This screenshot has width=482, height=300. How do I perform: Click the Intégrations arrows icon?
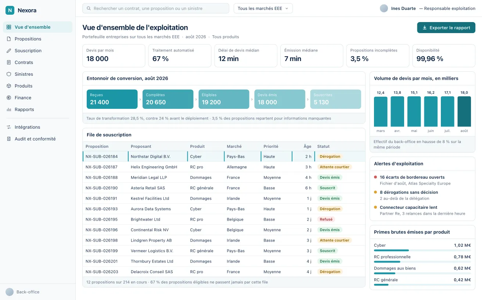click(x=9, y=127)
